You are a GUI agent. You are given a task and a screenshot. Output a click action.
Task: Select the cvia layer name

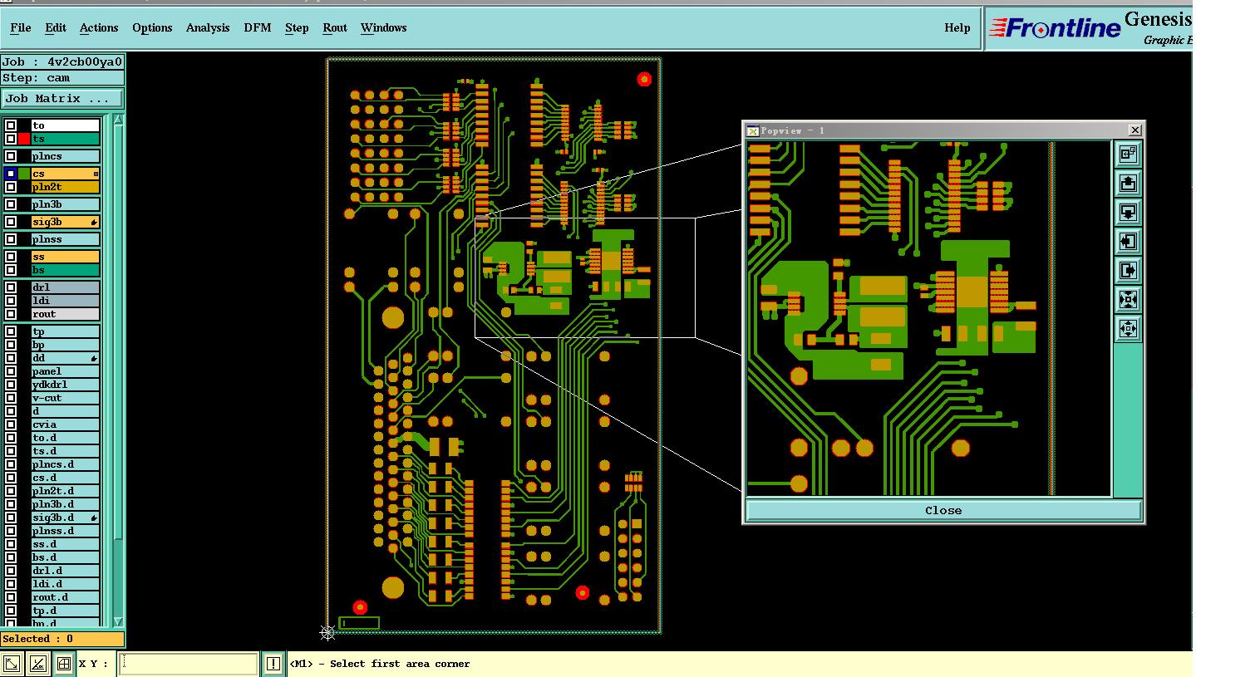[65, 424]
